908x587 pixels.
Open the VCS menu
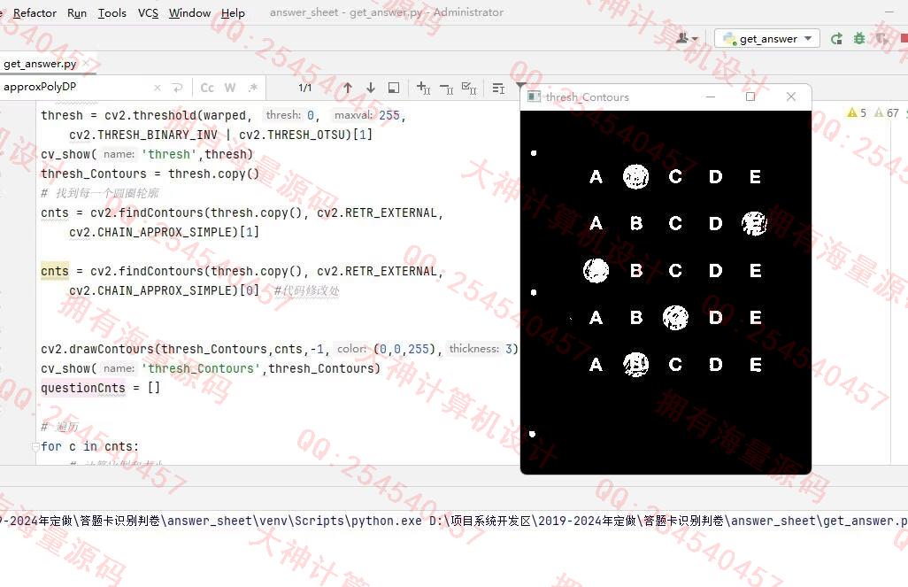(x=148, y=12)
